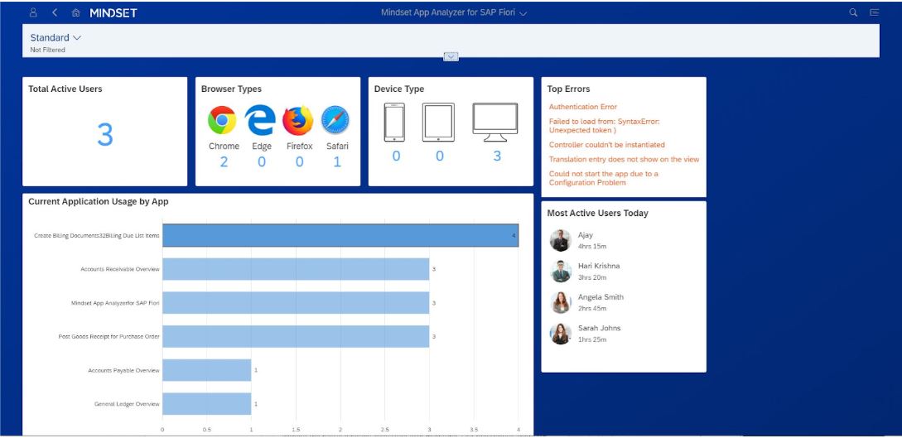Screen dimensions: 902x438
Task: Click the Safari browser icon
Action: pos(335,120)
